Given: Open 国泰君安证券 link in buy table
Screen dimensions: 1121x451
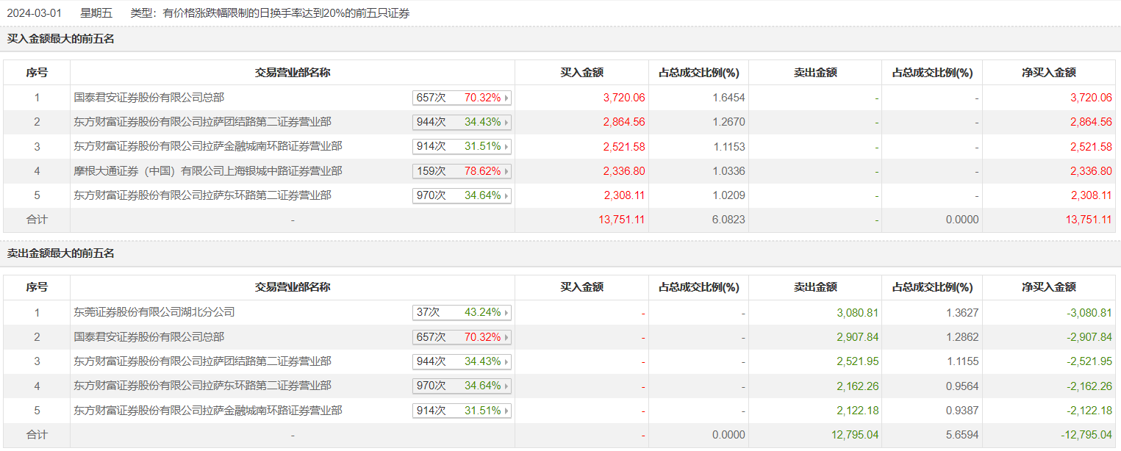Looking at the screenshot, I should point(149,97).
